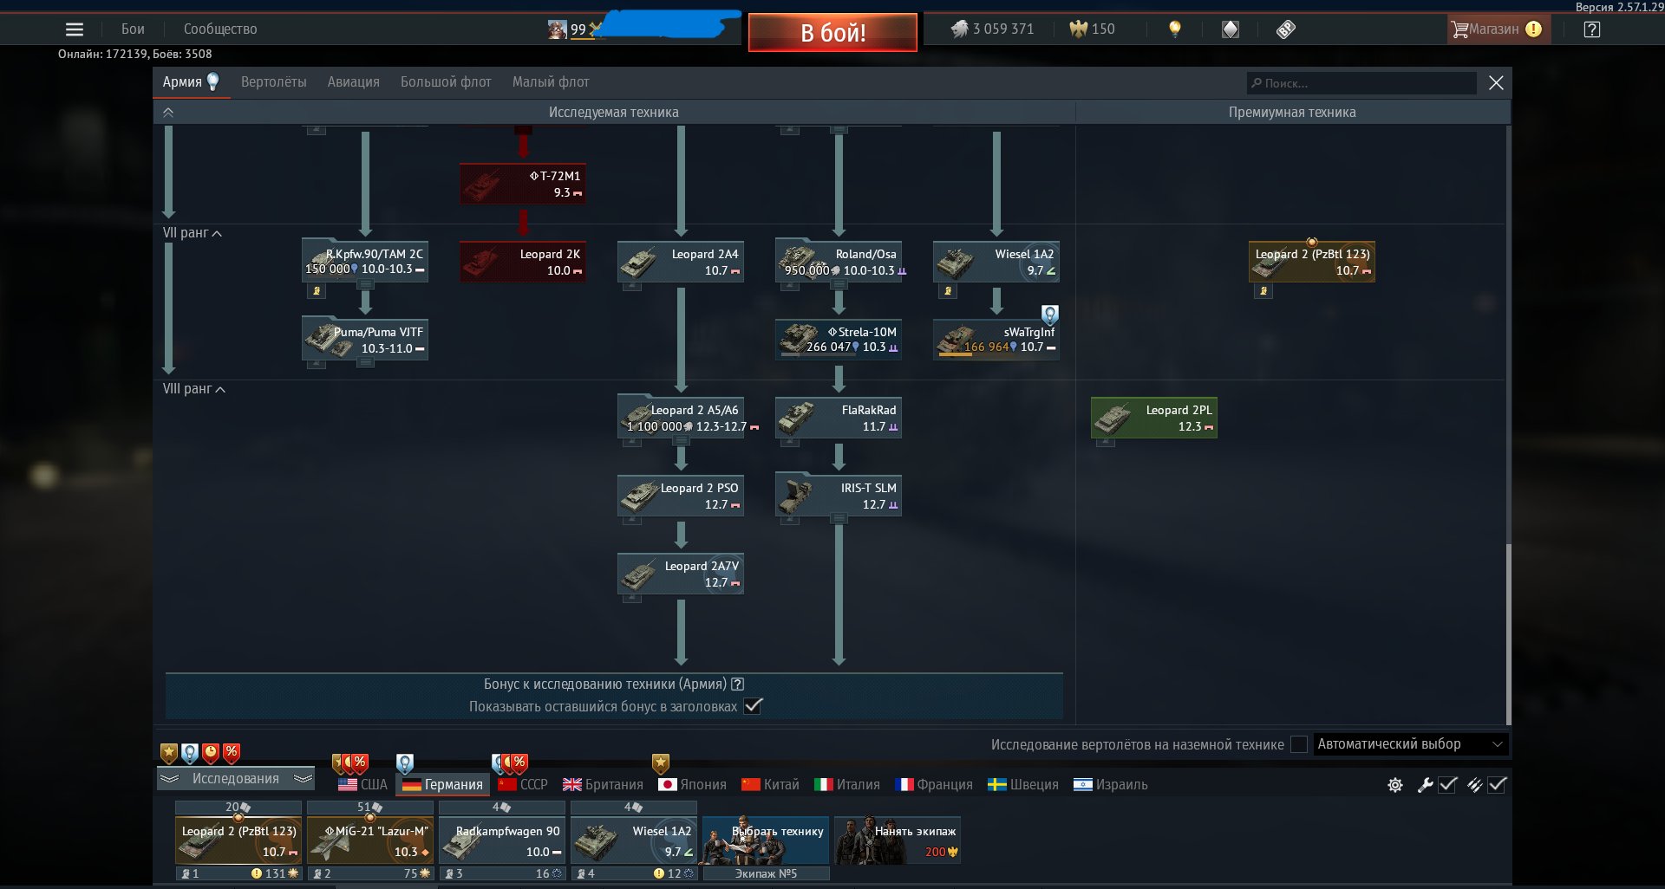Switch to the Большой флот tab
1665x889 pixels.
(446, 81)
